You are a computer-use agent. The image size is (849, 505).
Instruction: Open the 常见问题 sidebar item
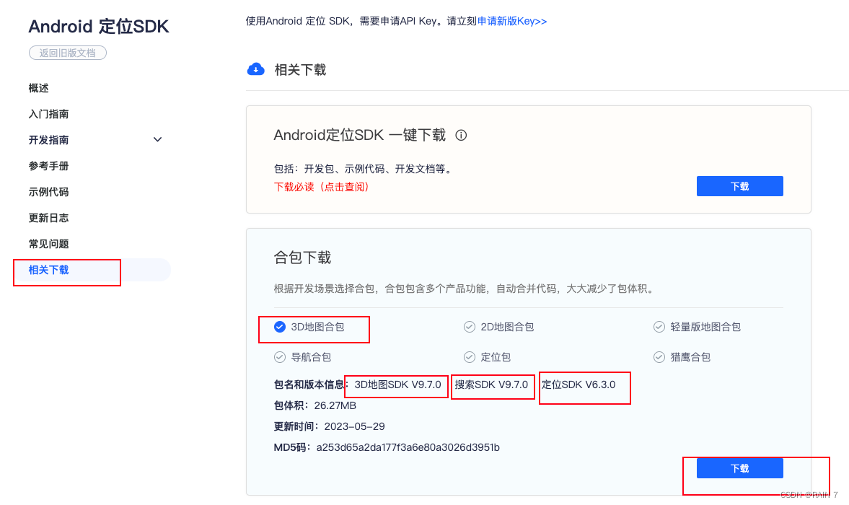(x=49, y=244)
